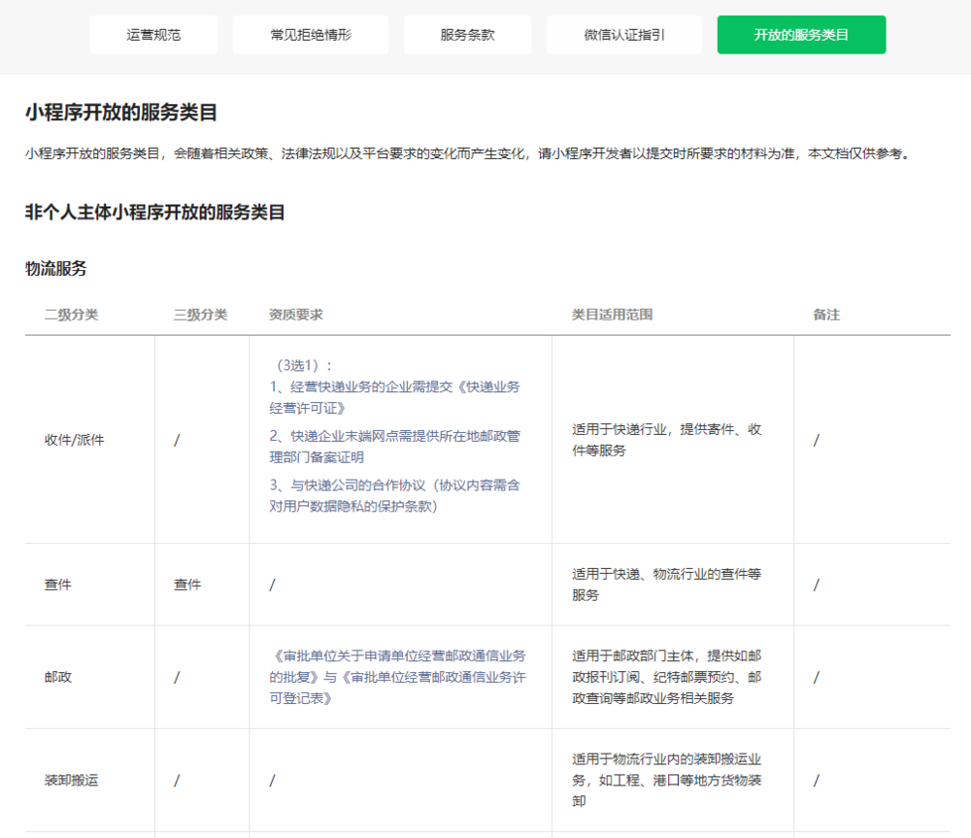Switch to 常见拒绝情形 tab
The width and height of the screenshot is (971, 838).
[x=311, y=35]
